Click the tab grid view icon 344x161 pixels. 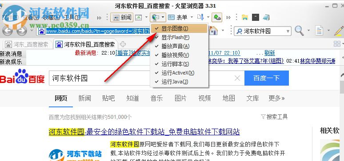(337, 43)
